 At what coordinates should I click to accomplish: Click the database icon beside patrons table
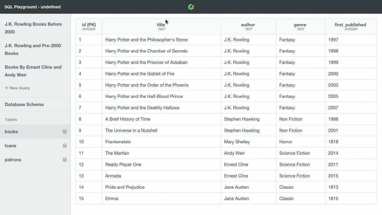(65, 159)
